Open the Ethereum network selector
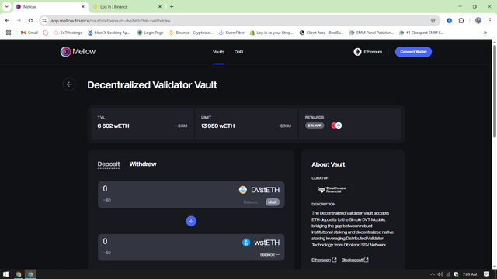The image size is (497, 279). pyautogui.click(x=368, y=52)
